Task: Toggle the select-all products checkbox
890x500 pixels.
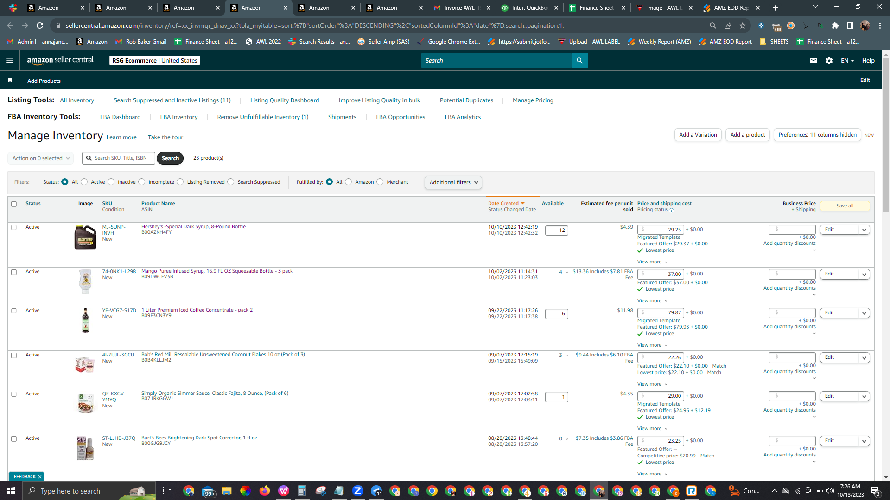Action: coord(14,204)
